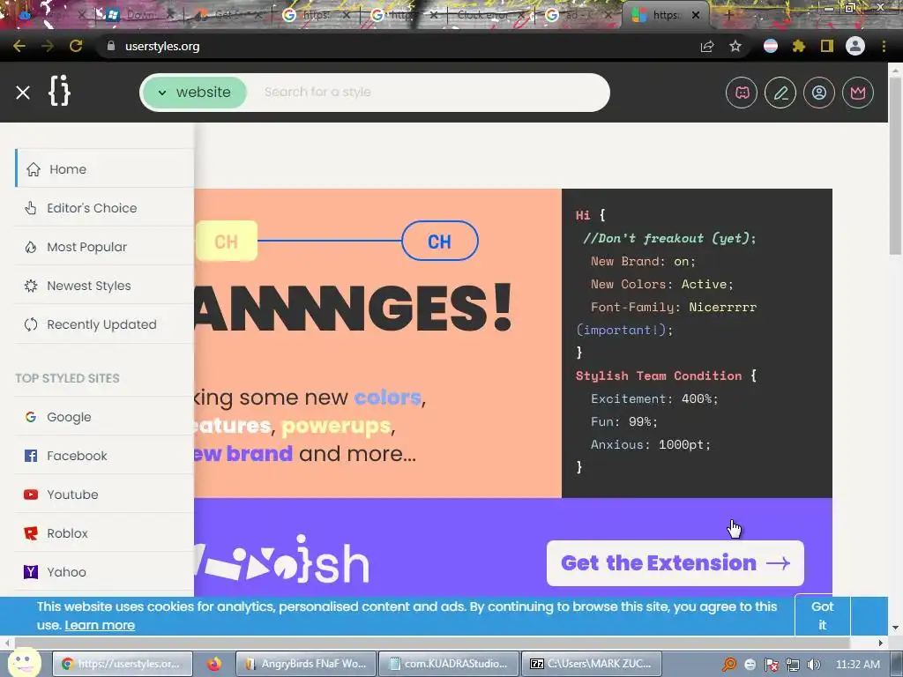The width and height of the screenshot is (903, 677).
Task: Click the blue outlined CH pill
Action: 440,242
